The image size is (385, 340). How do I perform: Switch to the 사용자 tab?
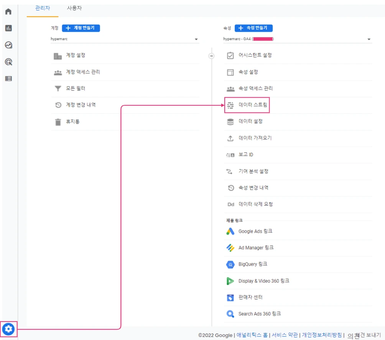point(74,8)
